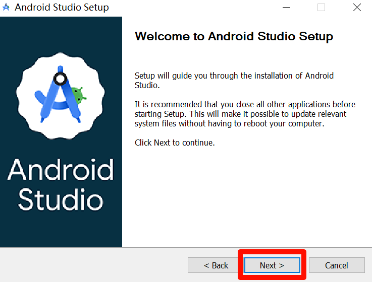Image resolution: width=372 pixels, height=282 pixels.
Task: Click the Next button to continue
Action: 272,265
